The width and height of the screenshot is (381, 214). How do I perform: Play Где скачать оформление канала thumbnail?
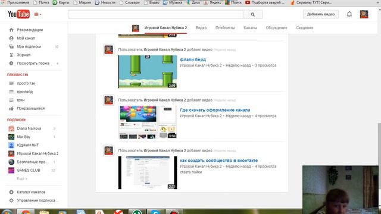(148, 122)
